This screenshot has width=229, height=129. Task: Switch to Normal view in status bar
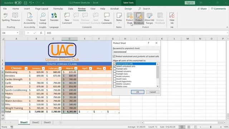pos(182,127)
